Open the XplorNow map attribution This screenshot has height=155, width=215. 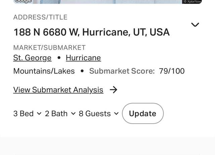[x=192, y=2]
